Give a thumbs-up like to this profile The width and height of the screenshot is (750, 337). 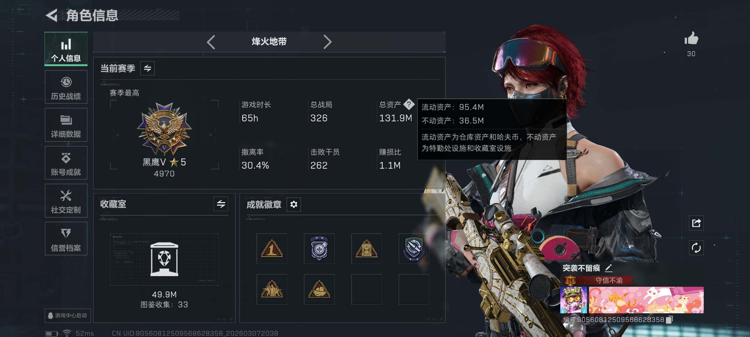tap(691, 39)
